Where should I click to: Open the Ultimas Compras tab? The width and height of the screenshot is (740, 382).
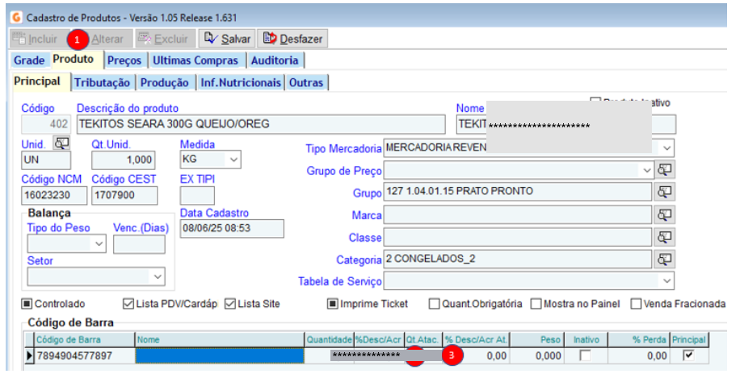(196, 60)
